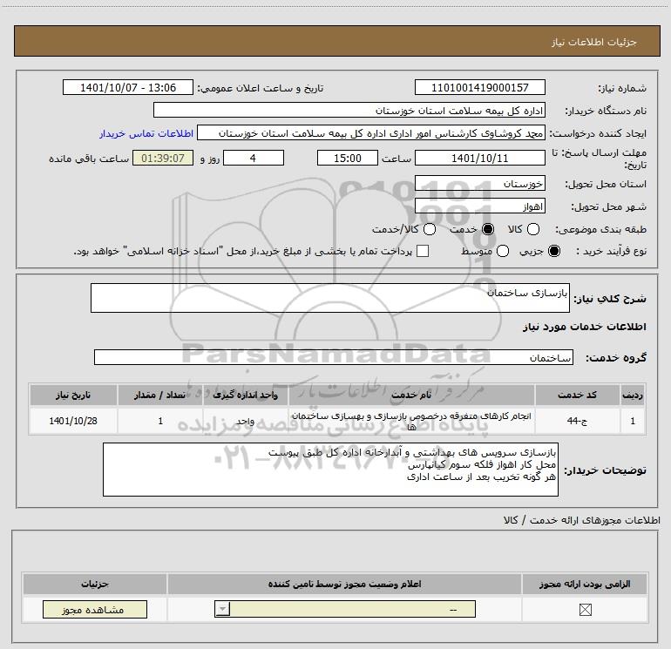Click the جزئیات column header
671x649 pixels.
coord(95,584)
